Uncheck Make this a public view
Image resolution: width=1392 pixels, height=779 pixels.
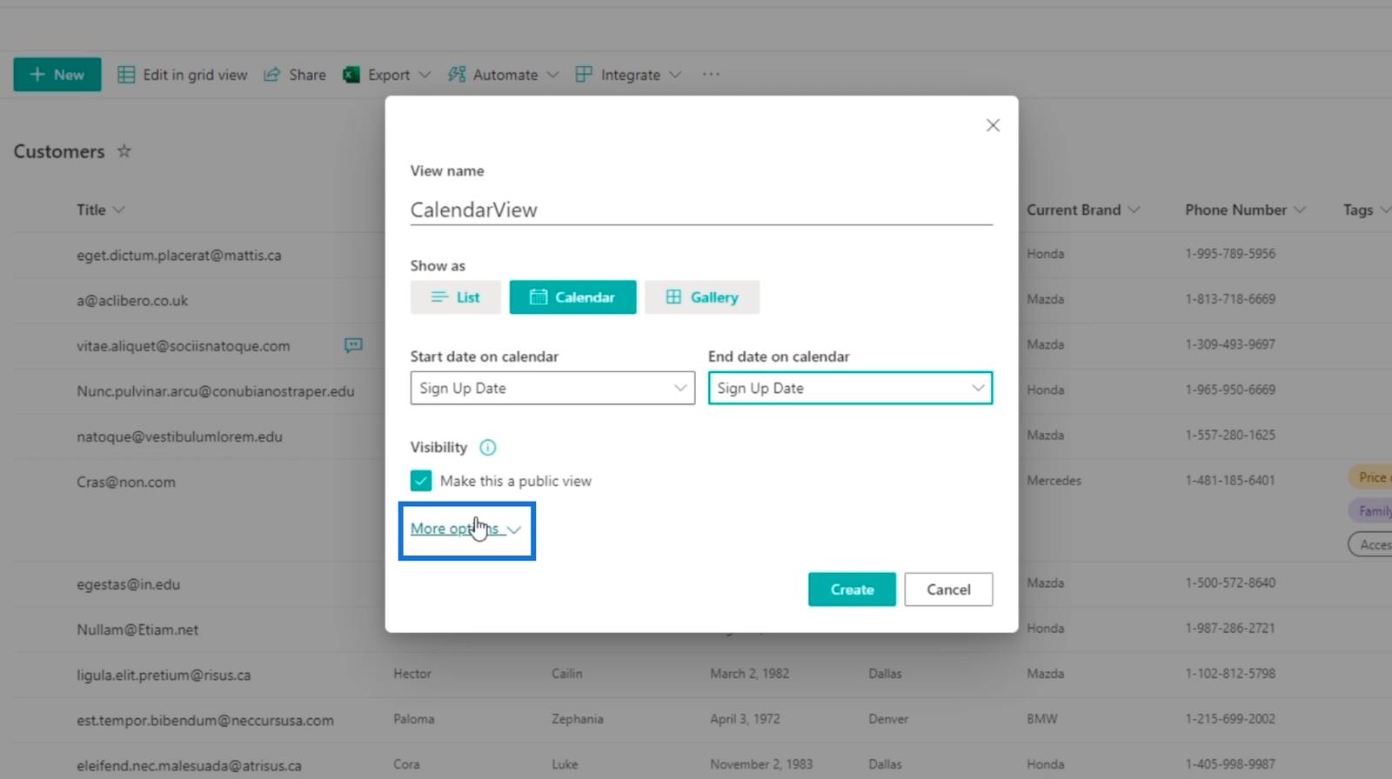(421, 481)
